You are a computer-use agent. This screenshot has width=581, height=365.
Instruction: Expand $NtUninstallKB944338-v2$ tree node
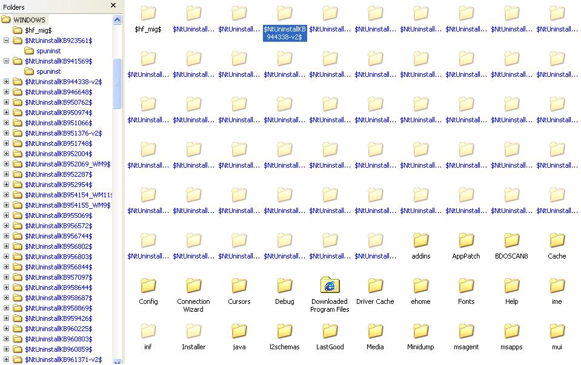(6, 82)
